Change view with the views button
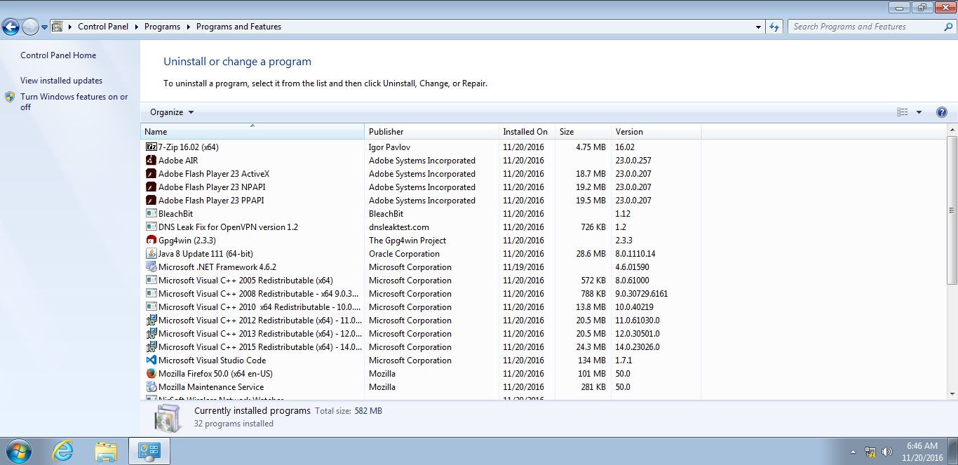 (903, 112)
